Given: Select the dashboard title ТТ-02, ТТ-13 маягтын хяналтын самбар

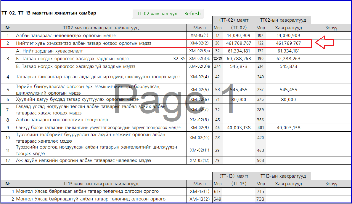Looking at the screenshot, I should point(49,13).
